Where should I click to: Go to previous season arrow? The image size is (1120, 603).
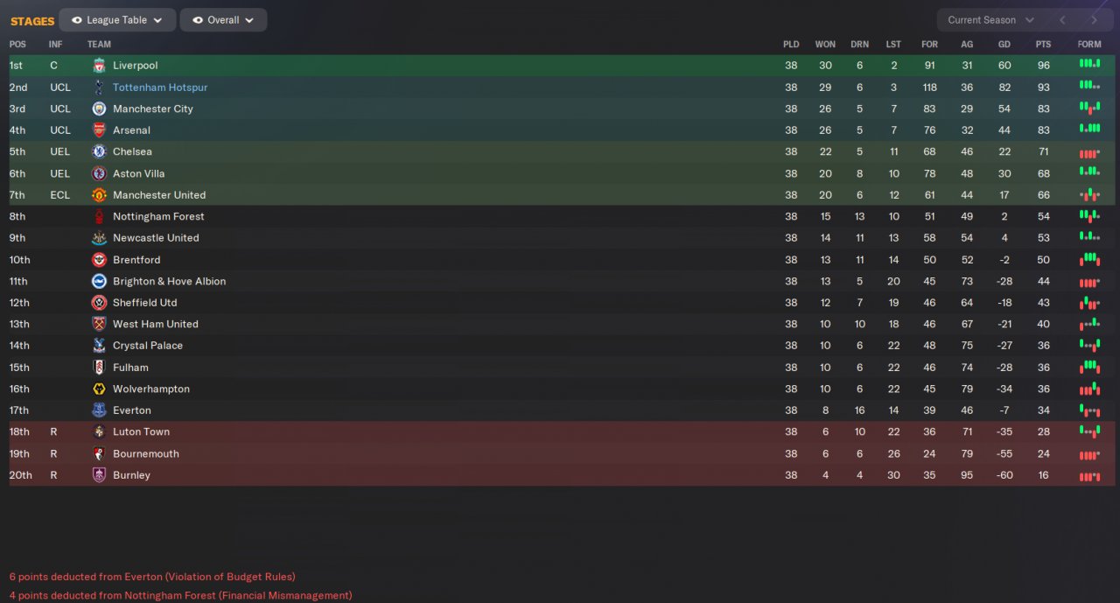point(1062,20)
